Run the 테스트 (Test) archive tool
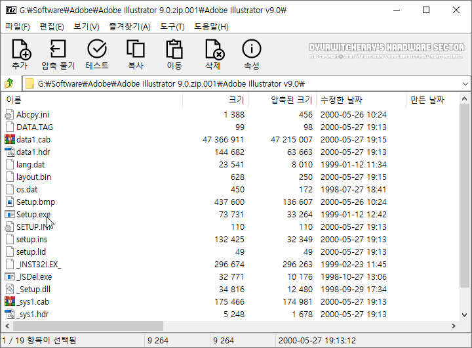472x348 pixels. click(x=97, y=49)
